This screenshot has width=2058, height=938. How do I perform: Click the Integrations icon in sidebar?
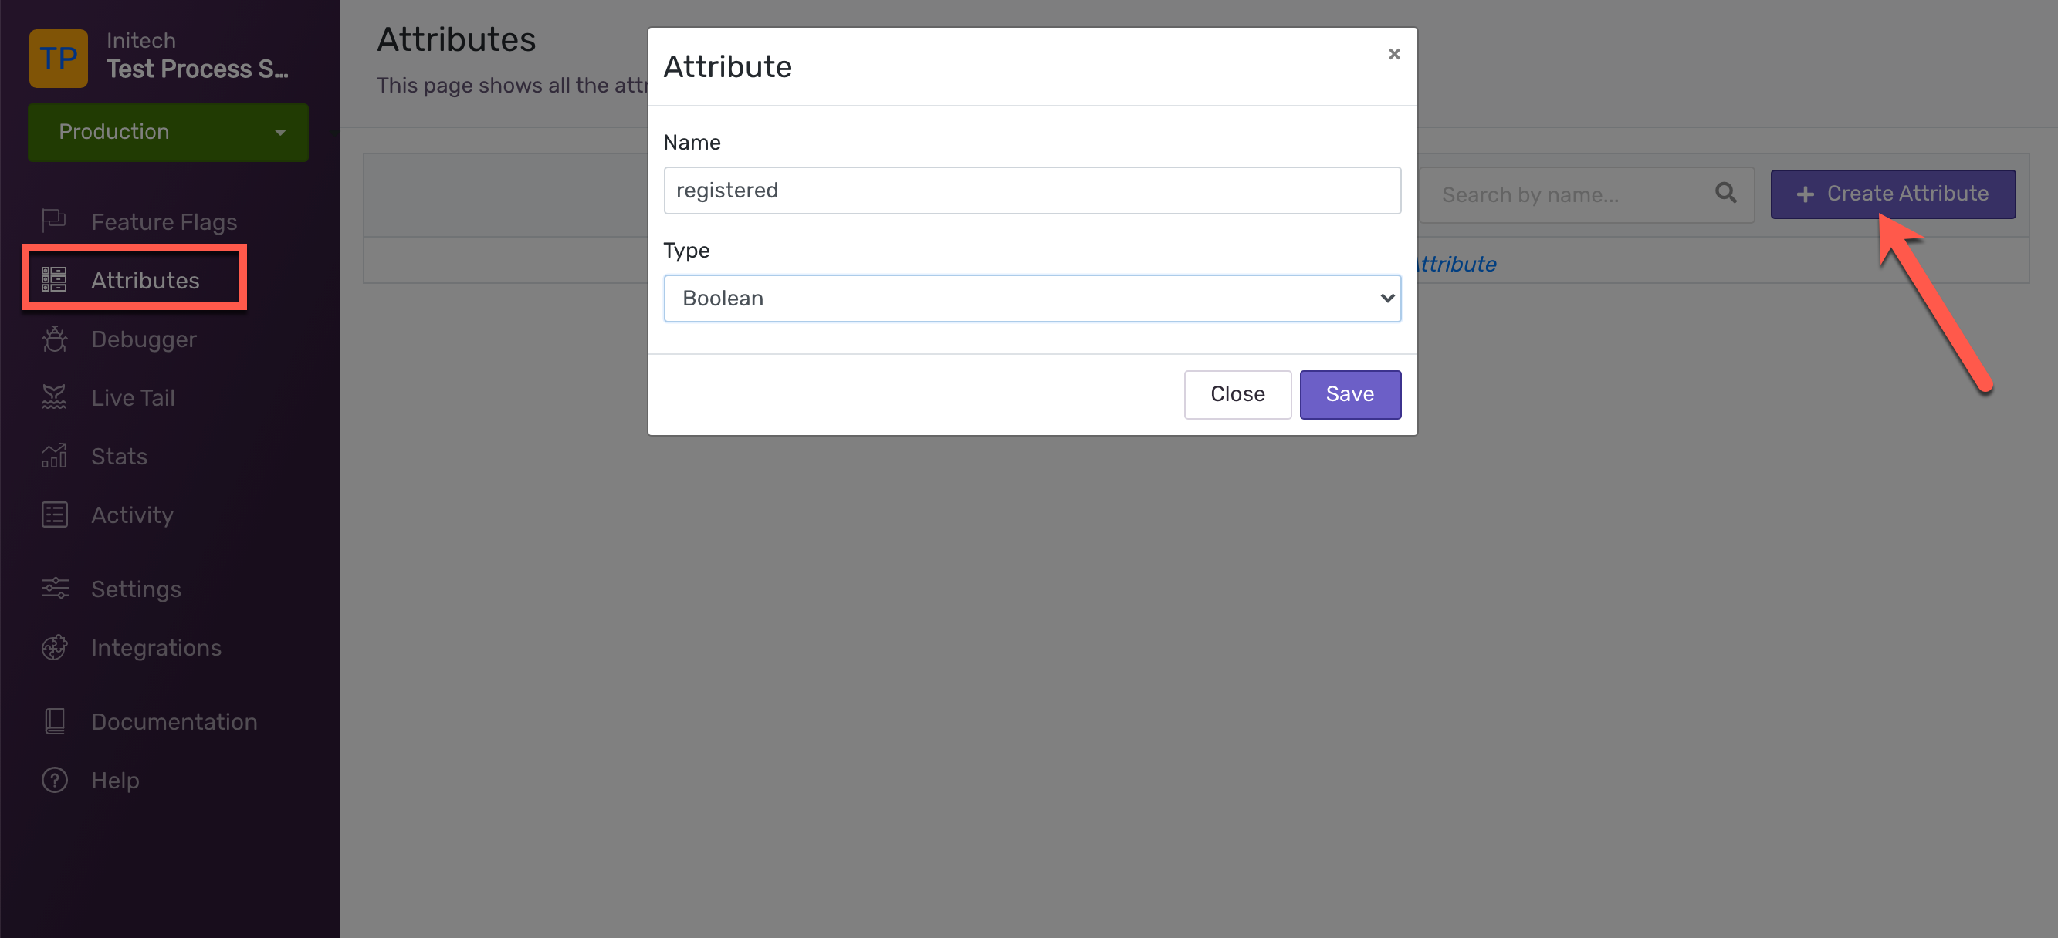(55, 646)
